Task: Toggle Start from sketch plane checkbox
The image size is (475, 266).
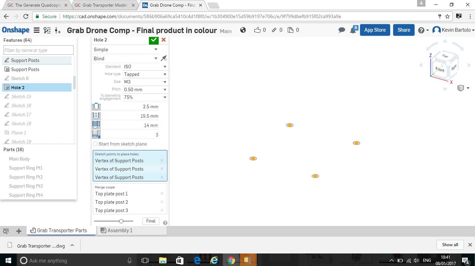Action: pyautogui.click(x=95, y=144)
